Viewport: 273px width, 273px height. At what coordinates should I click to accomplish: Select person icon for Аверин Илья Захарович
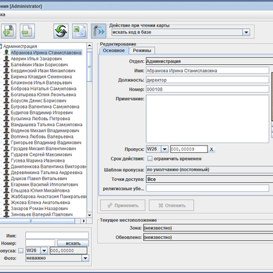click(6, 59)
